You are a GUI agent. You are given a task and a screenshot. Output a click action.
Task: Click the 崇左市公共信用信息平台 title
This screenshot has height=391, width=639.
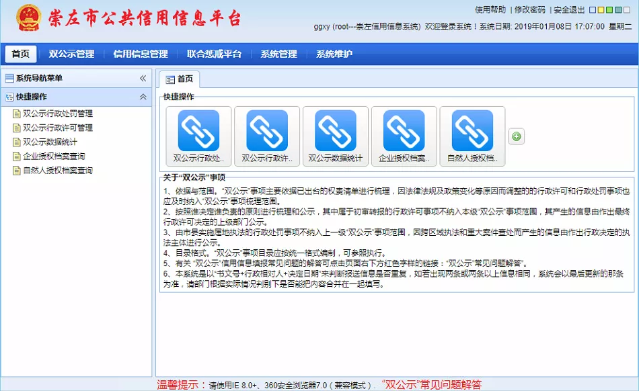pyautogui.click(x=145, y=19)
